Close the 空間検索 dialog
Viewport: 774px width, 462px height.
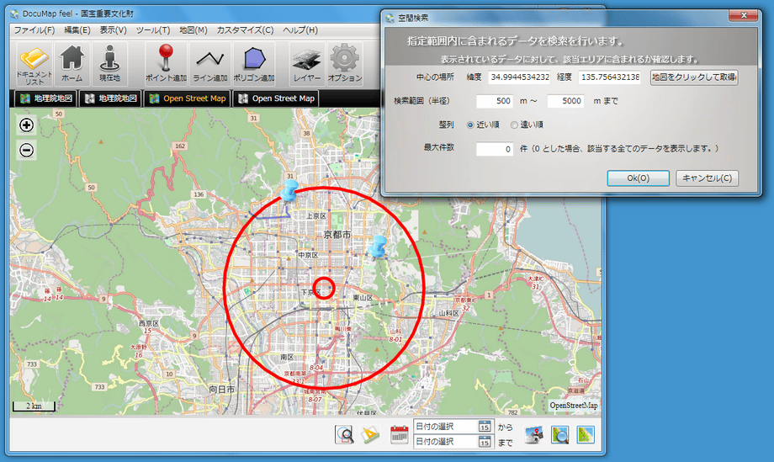click(744, 16)
